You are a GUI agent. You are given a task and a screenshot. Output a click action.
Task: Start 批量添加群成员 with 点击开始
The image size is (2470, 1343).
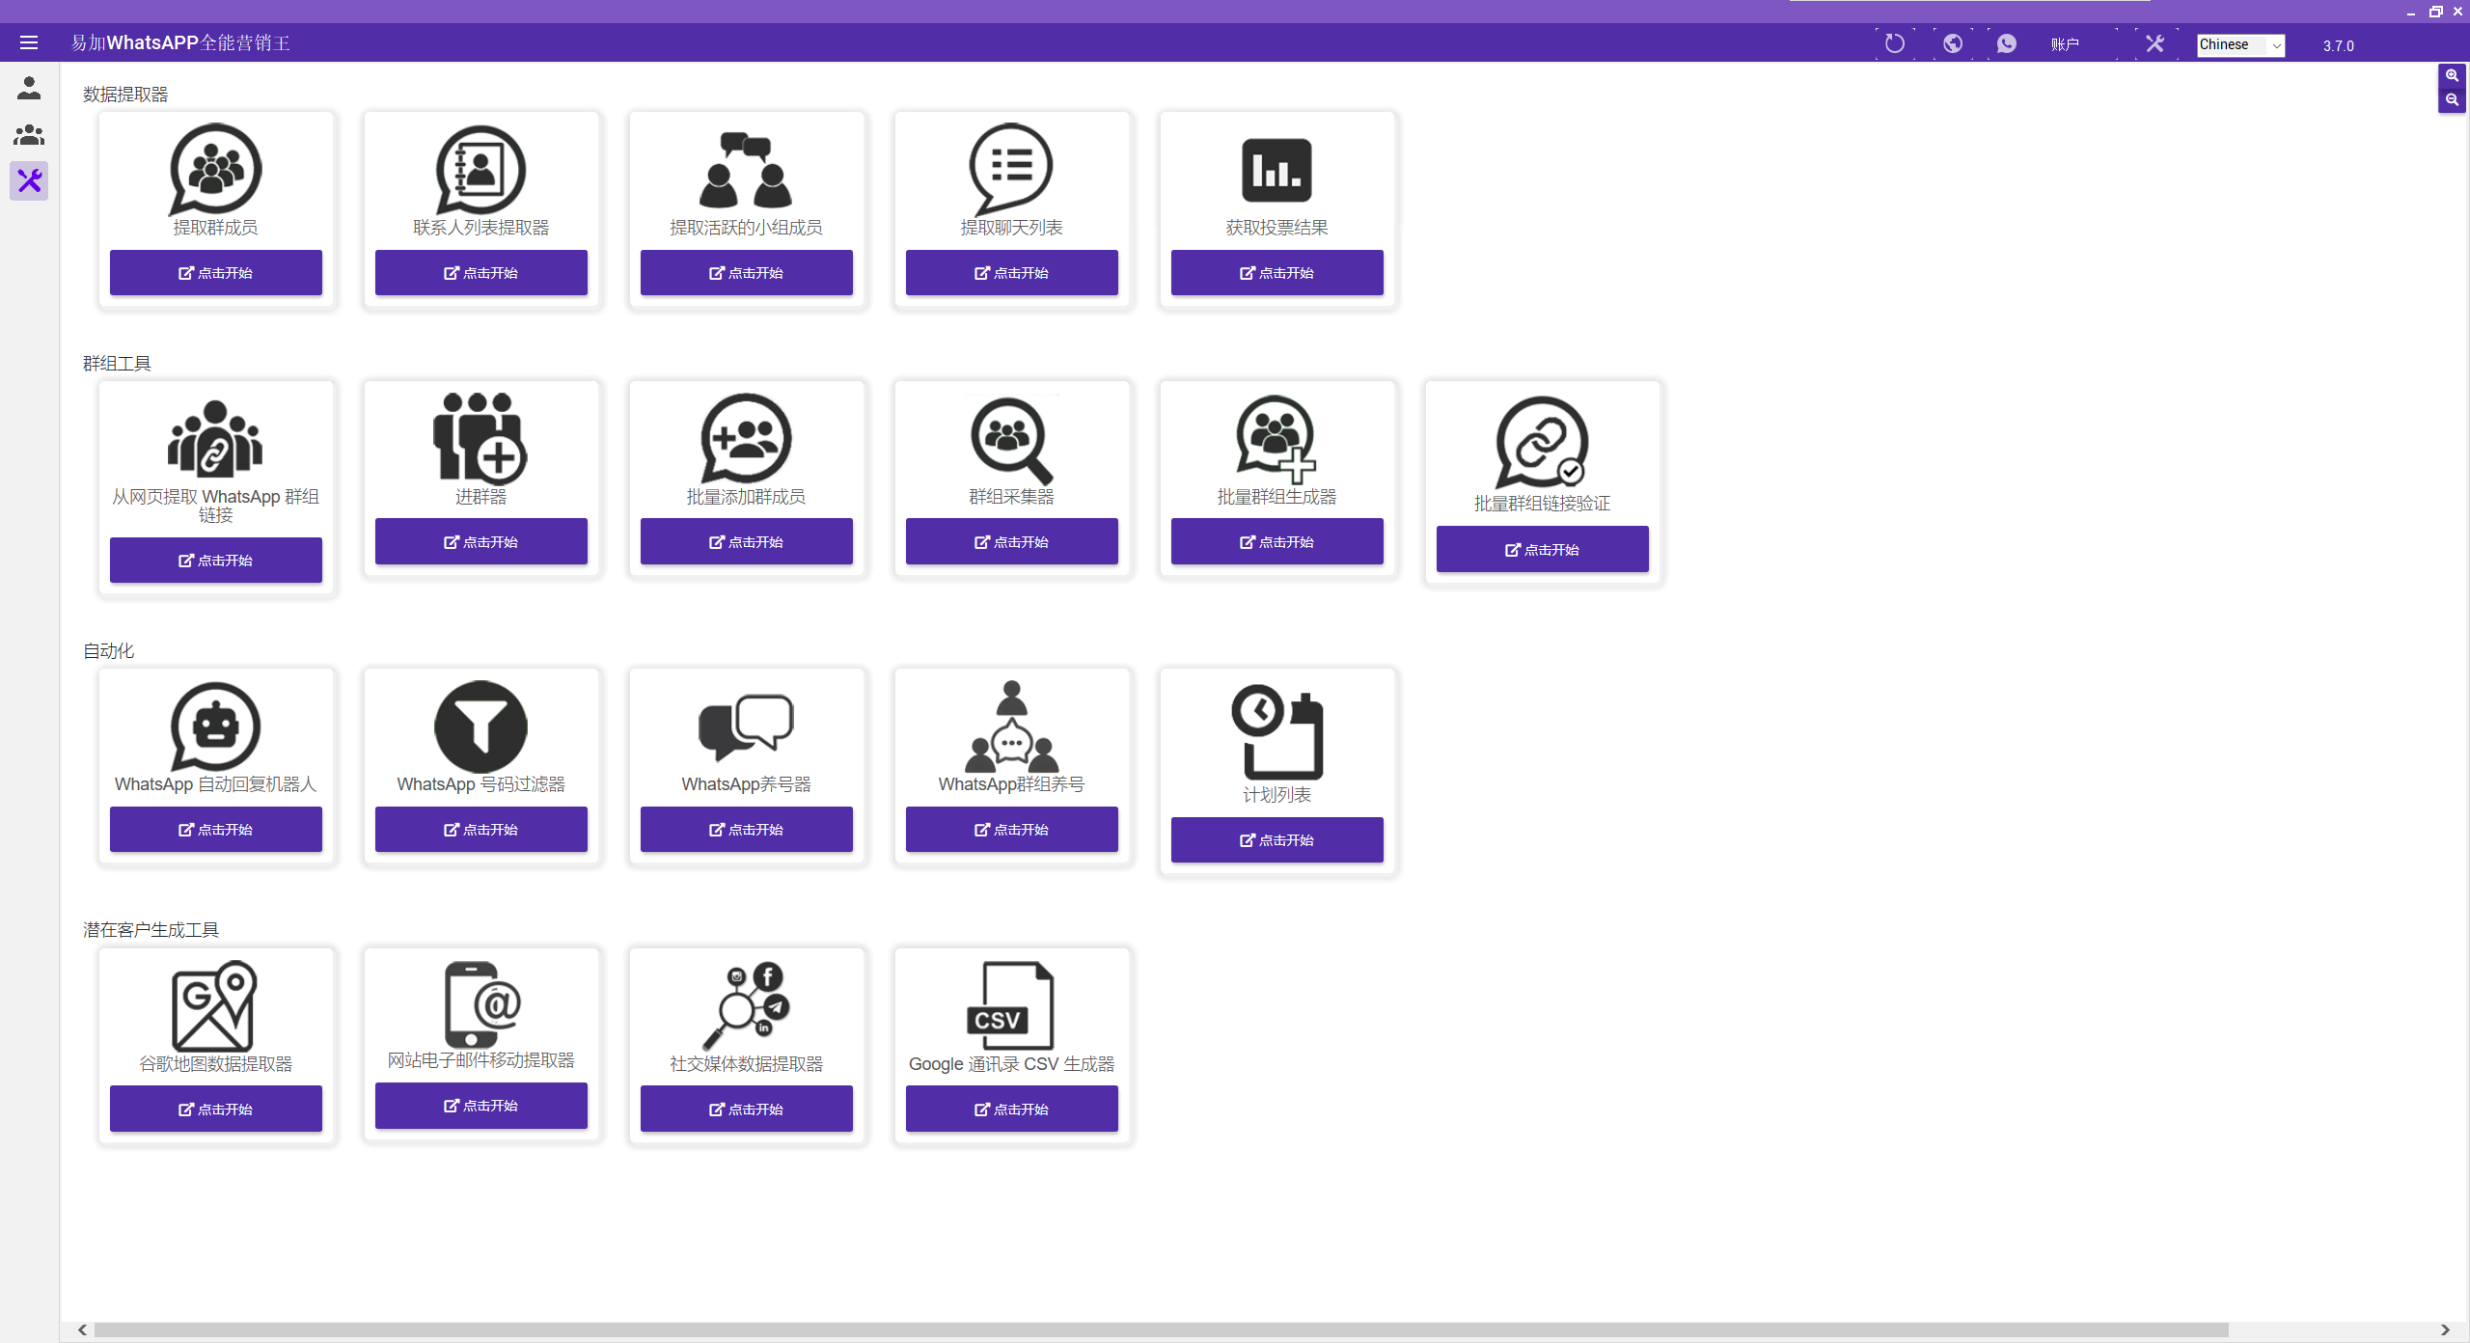pos(746,542)
